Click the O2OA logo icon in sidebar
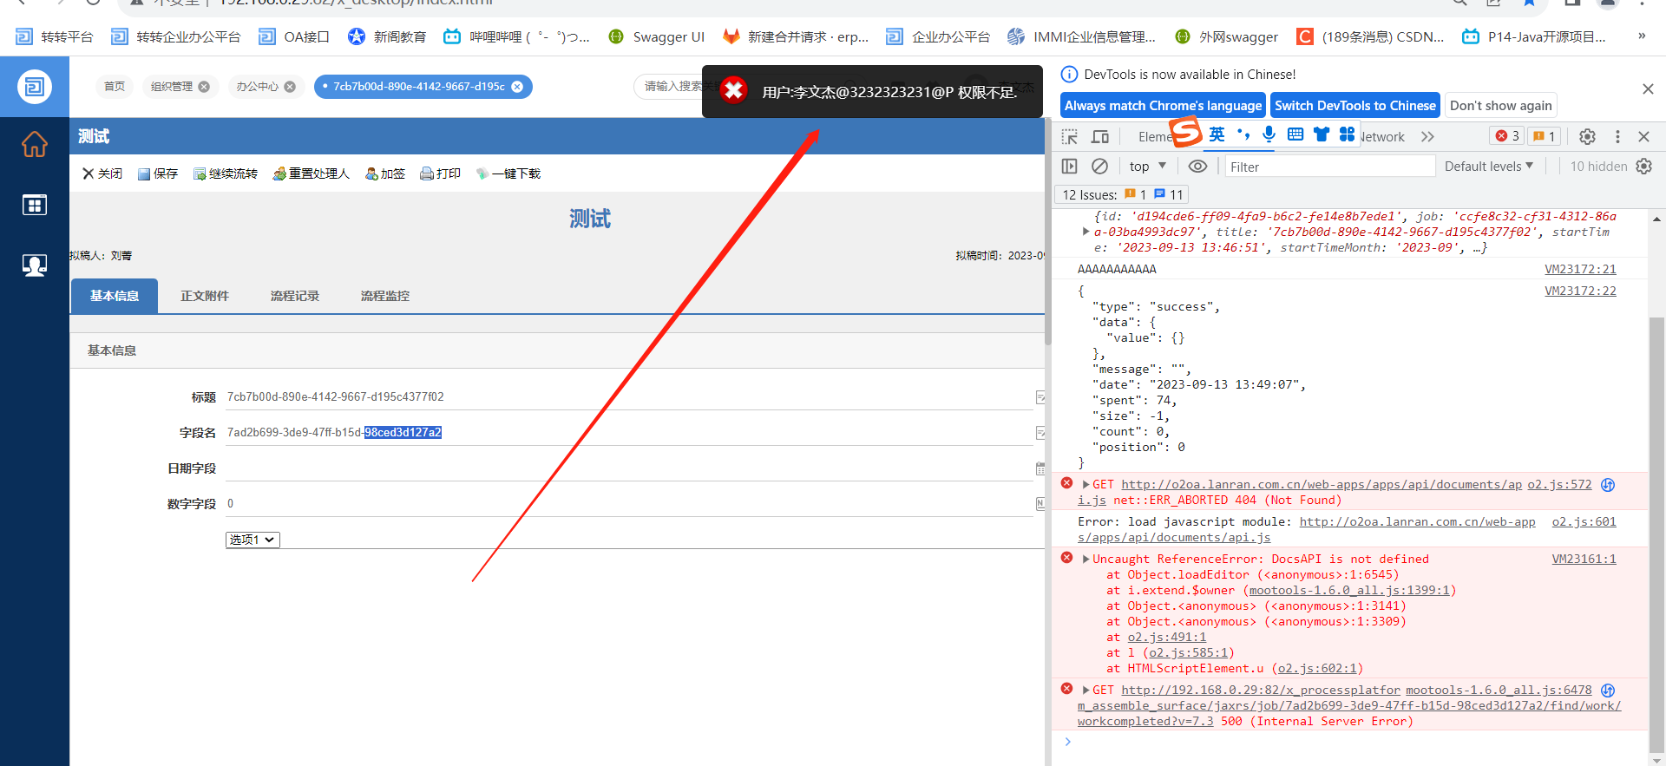The width and height of the screenshot is (1666, 766). point(35,87)
